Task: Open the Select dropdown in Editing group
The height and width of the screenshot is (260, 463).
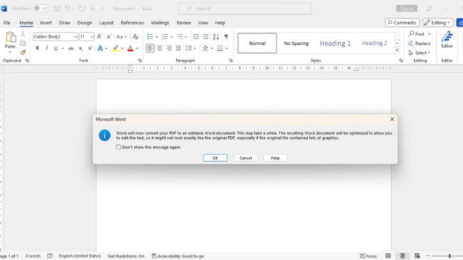Action: [x=419, y=53]
